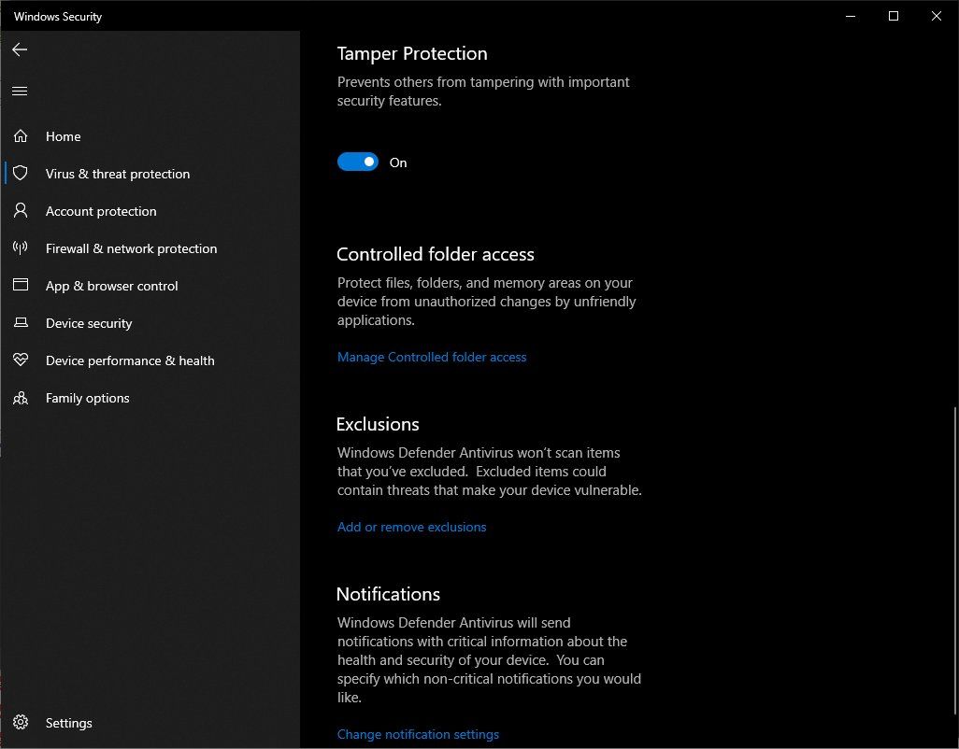Click the Virus & threat protection shield icon
The height and width of the screenshot is (749, 959).
21,173
